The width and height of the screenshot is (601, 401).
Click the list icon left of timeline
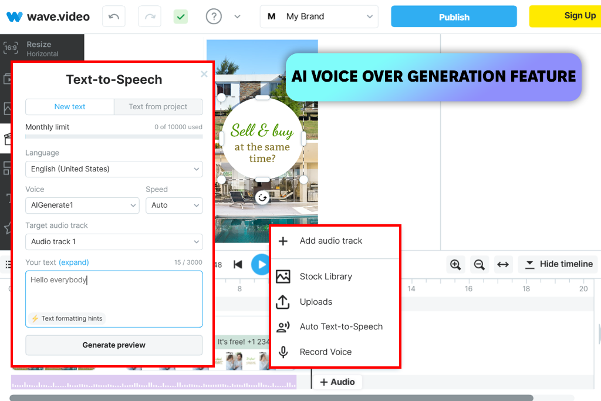point(8,265)
